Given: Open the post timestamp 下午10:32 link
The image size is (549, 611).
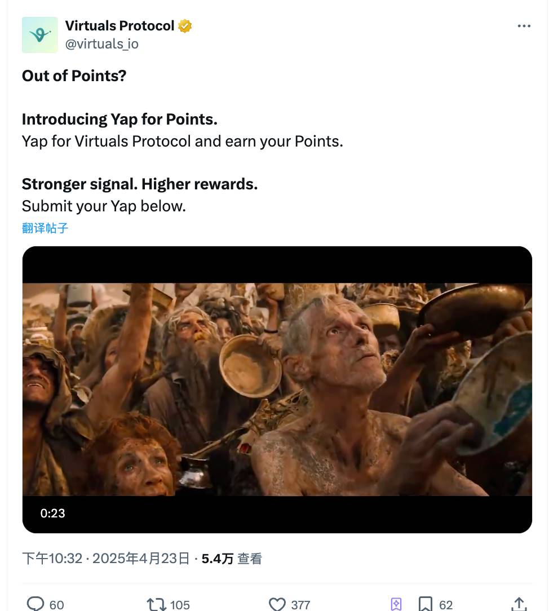Looking at the screenshot, I should [52, 559].
